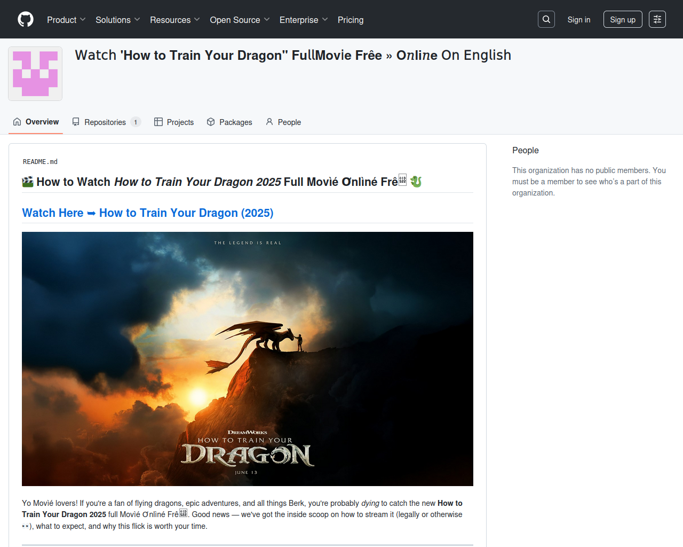This screenshot has height=547, width=683.
Task: Expand the Solutions dropdown menu
Action: pos(117,20)
